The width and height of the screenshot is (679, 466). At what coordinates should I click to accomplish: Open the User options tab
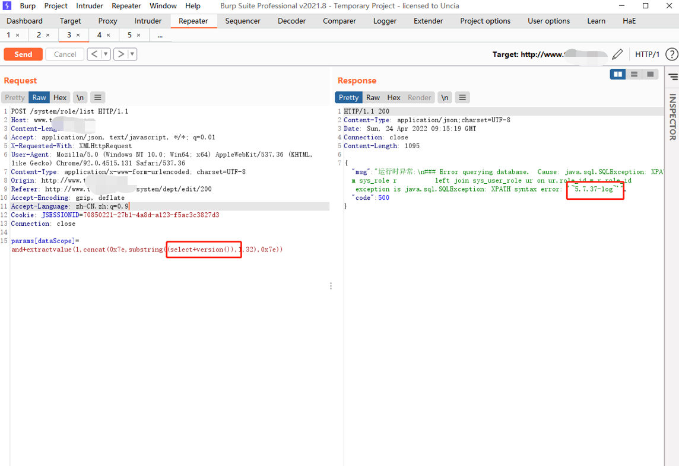(x=548, y=21)
